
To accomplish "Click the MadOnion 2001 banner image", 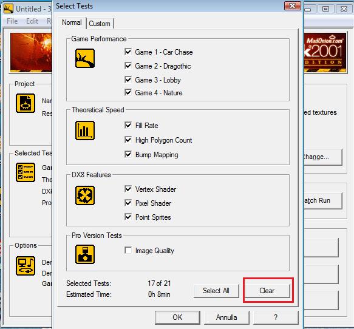I will click(x=325, y=52).
